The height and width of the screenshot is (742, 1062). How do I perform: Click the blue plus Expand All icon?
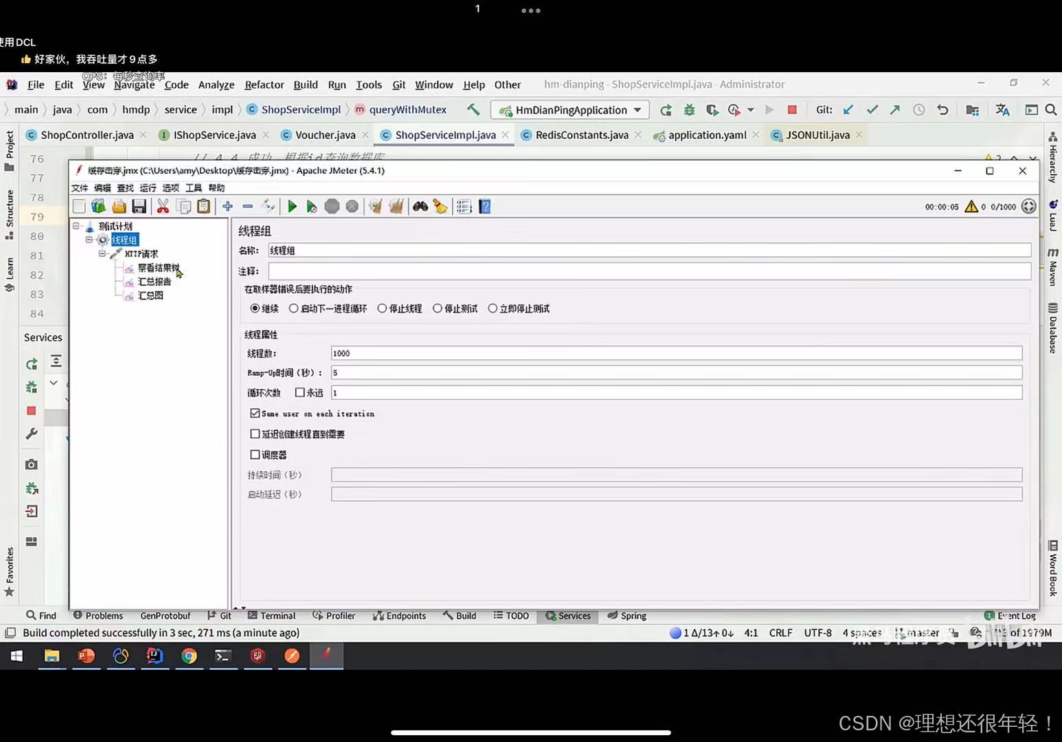tap(227, 206)
